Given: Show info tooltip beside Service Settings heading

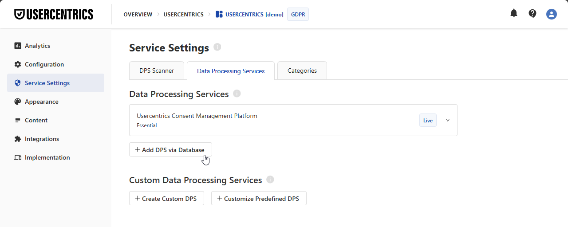Looking at the screenshot, I should pos(217,47).
